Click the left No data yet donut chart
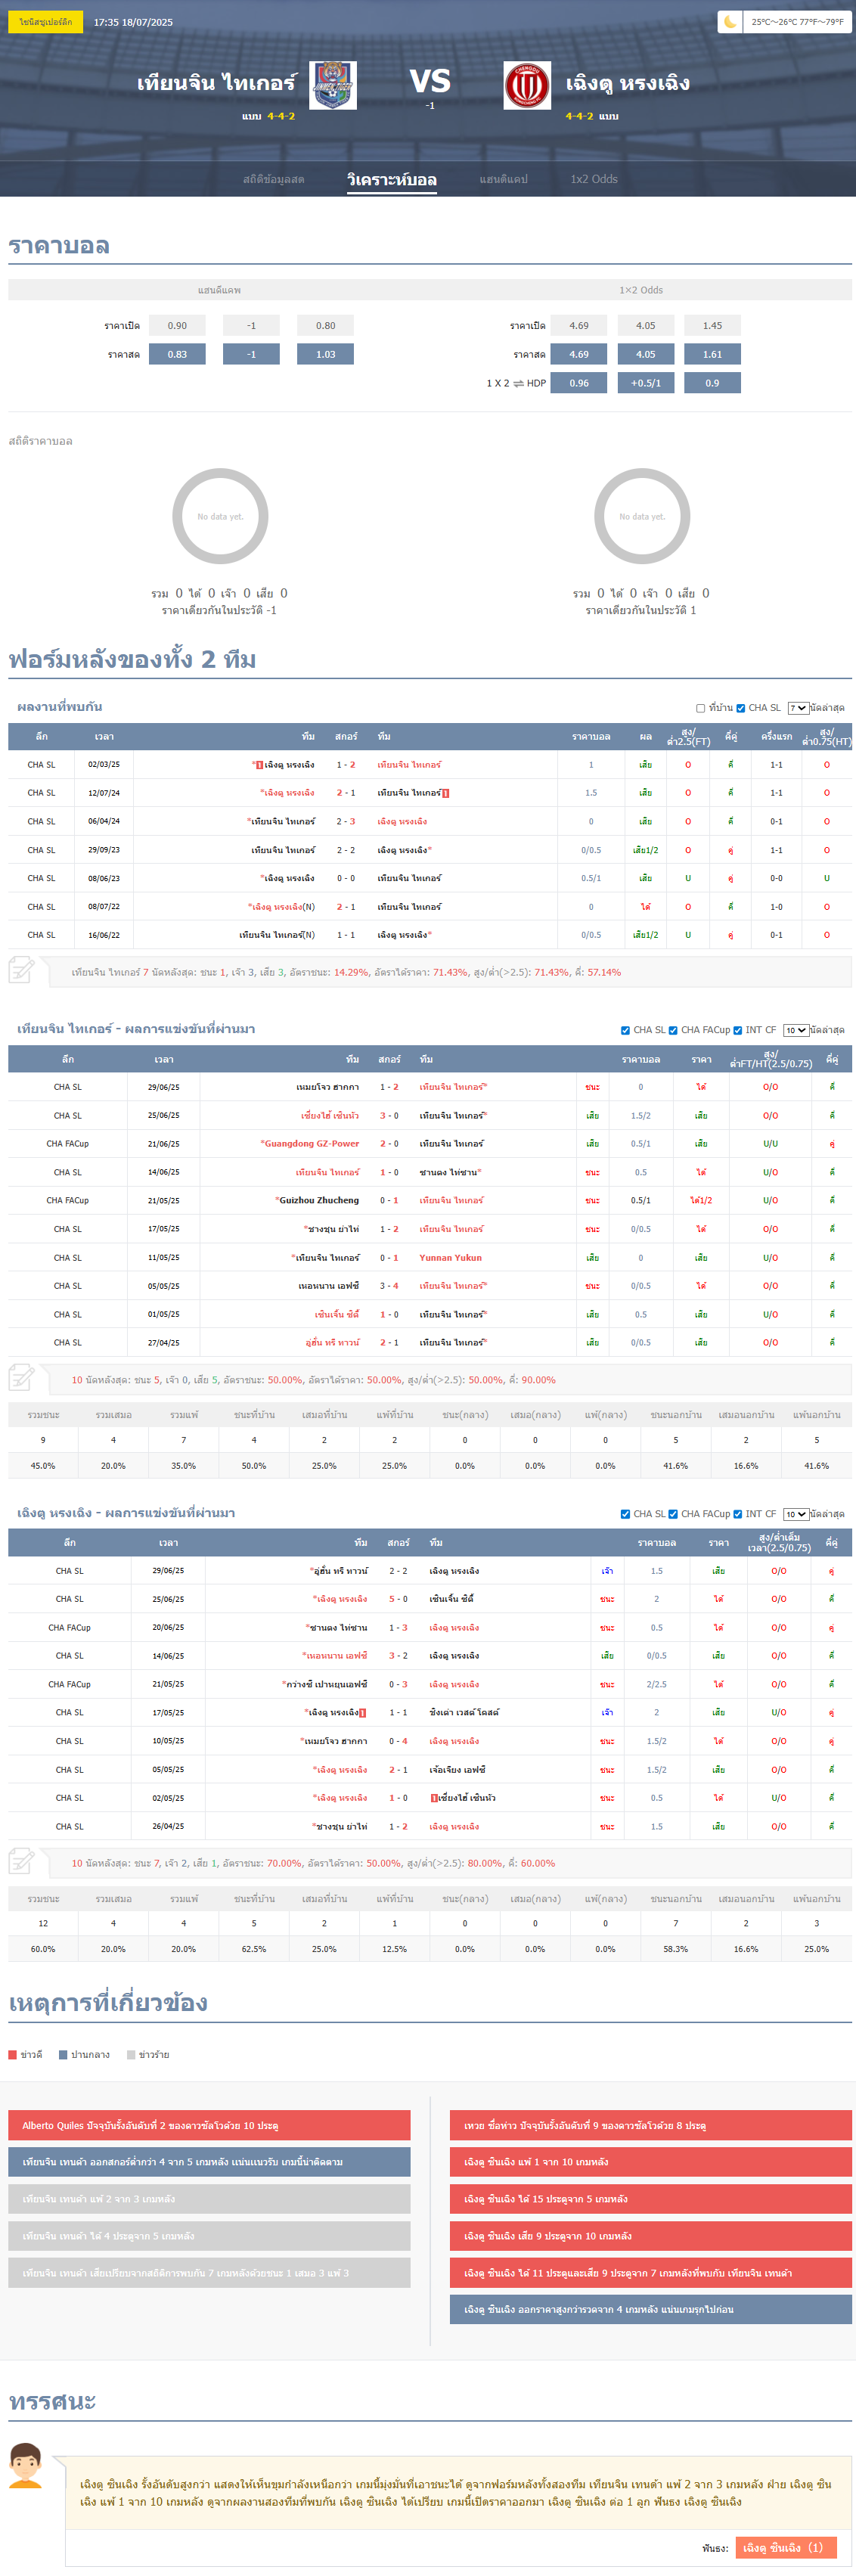The image size is (856, 2576). (220, 516)
